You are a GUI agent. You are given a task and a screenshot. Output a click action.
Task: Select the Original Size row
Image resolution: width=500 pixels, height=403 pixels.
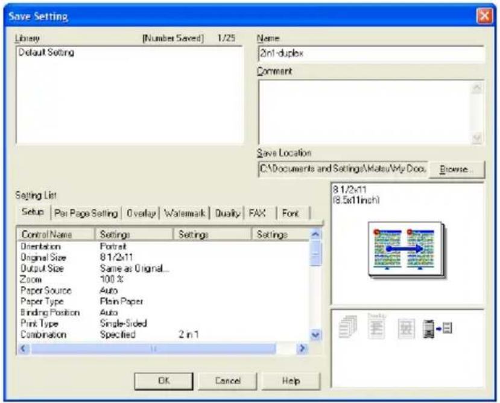click(163, 257)
